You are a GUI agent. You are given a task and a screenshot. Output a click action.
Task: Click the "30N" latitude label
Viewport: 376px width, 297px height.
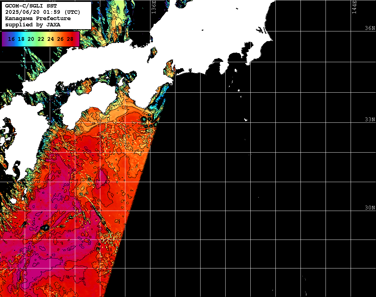(370, 208)
